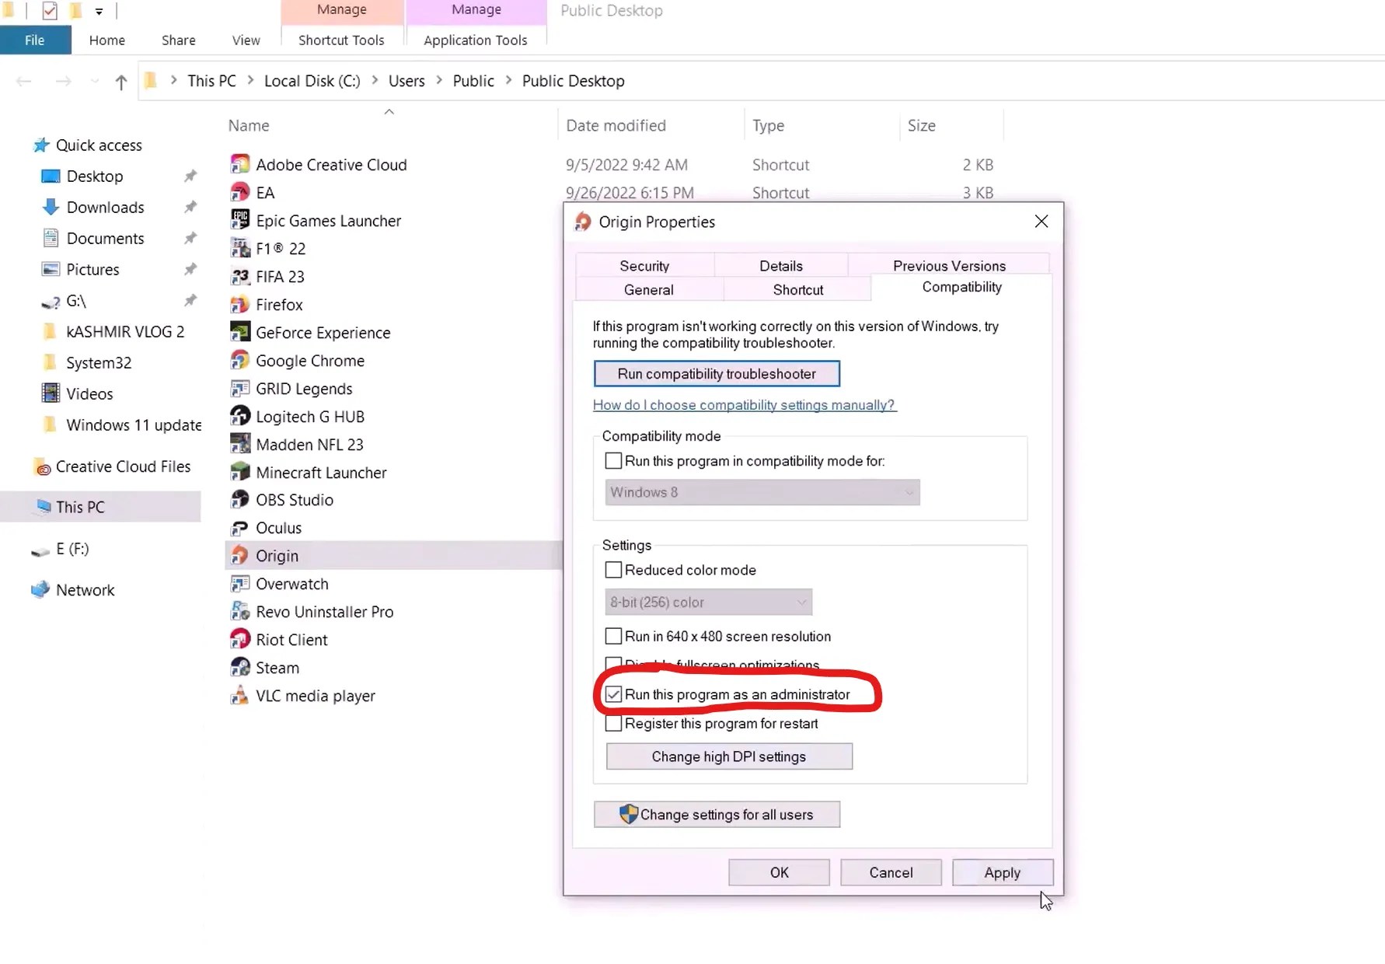Image resolution: width=1385 pixels, height=964 pixels.
Task: Open recent locations dropdown arrow
Action: (95, 81)
